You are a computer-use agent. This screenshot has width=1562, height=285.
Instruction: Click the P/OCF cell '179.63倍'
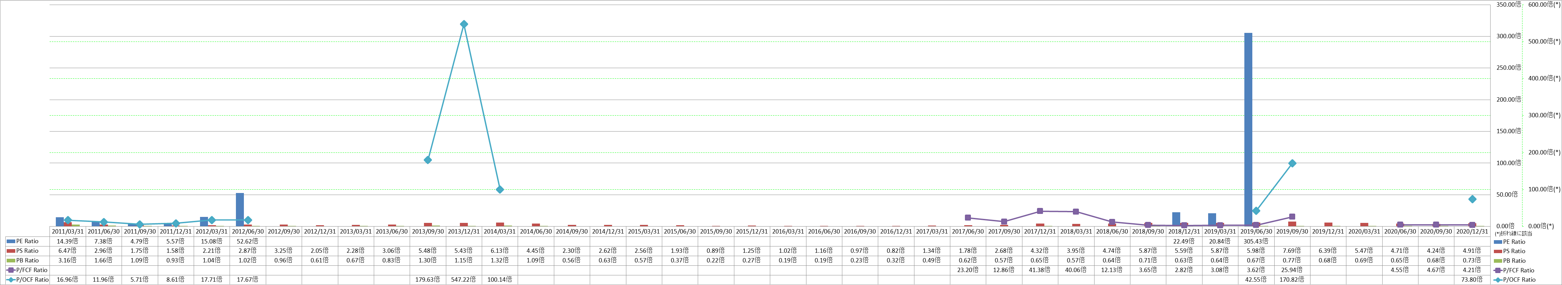(x=428, y=280)
